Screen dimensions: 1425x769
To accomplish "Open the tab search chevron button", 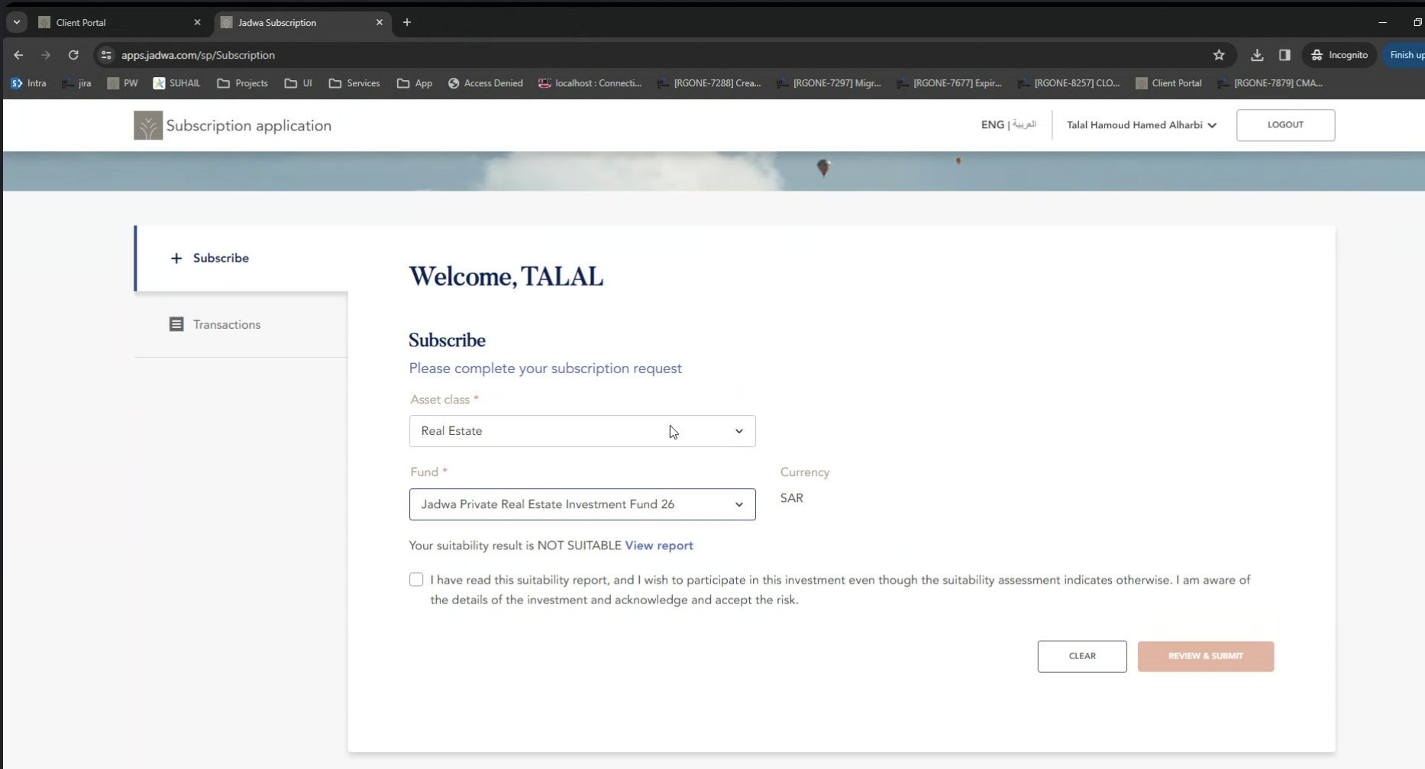I will 16,22.
